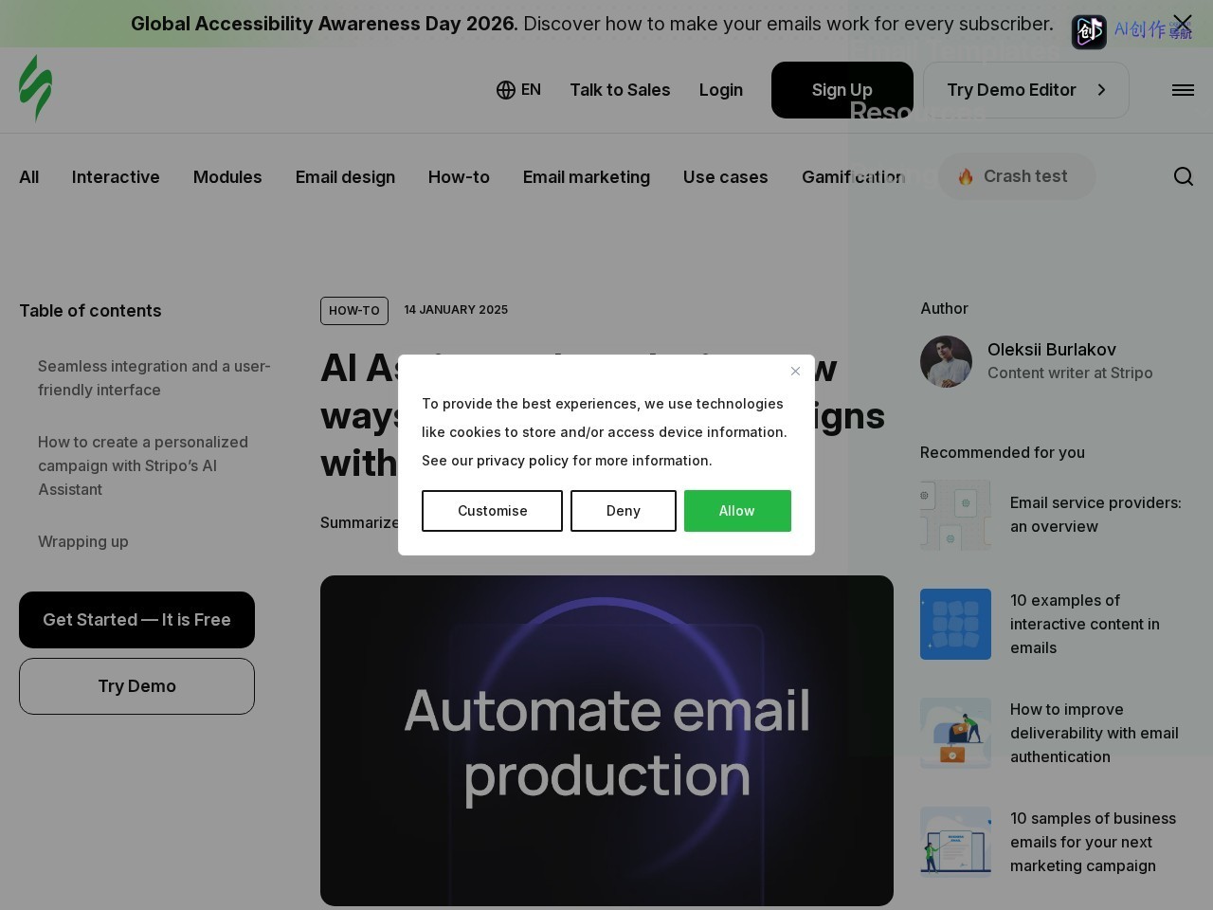Image resolution: width=1213 pixels, height=910 pixels.
Task: Open deliverability article thumbnail
Action: (x=955, y=733)
